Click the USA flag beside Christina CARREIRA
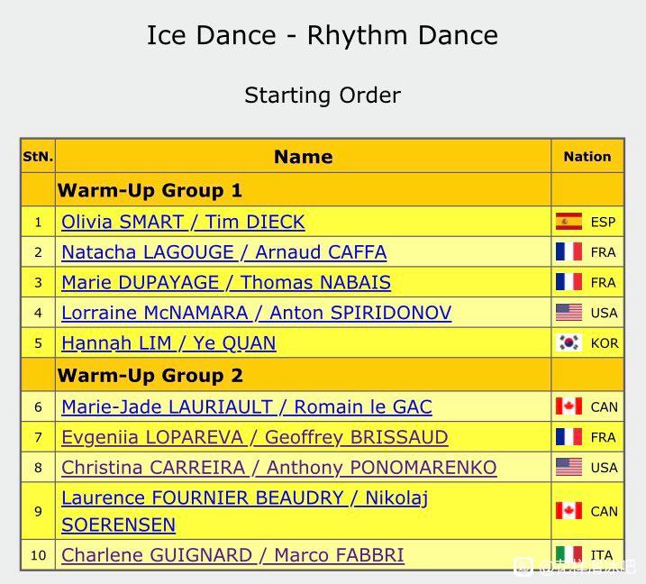 coord(569,467)
